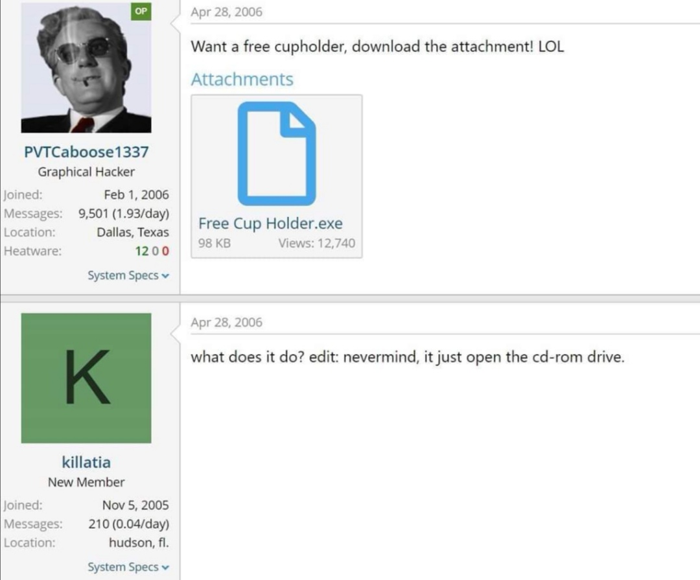Click the chevron beside first System Specs

[x=166, y=276]
